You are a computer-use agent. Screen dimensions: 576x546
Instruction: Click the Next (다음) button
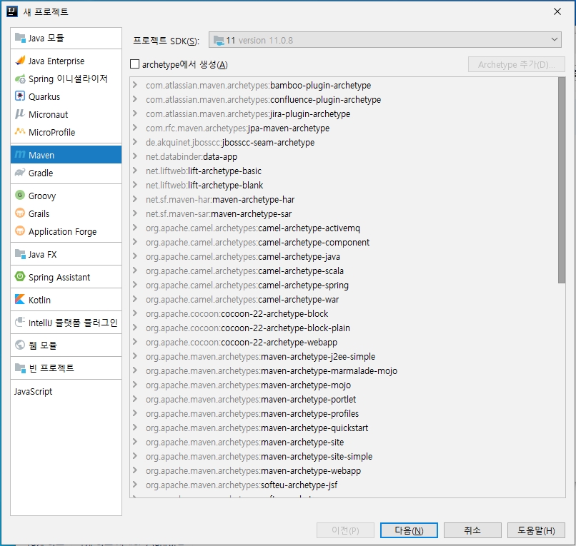click(x=409, y=530)
